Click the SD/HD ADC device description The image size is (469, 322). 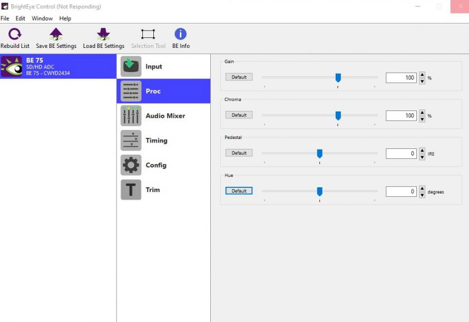point(40,67)
